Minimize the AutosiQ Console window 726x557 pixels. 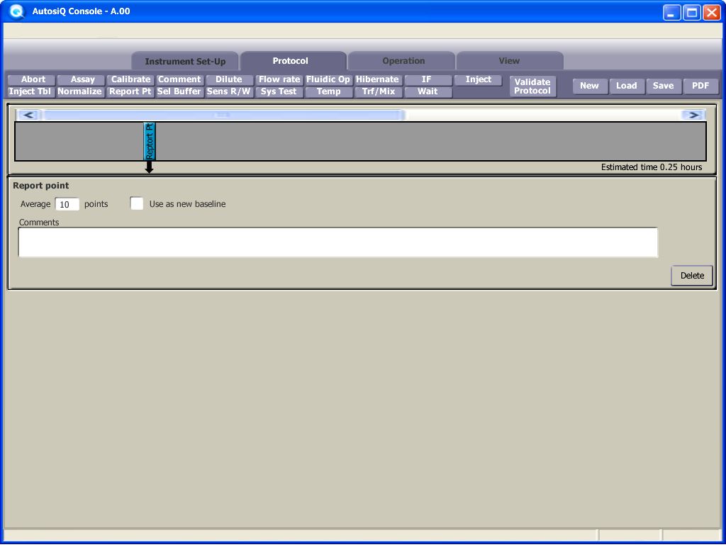click(x=671, y=12)
